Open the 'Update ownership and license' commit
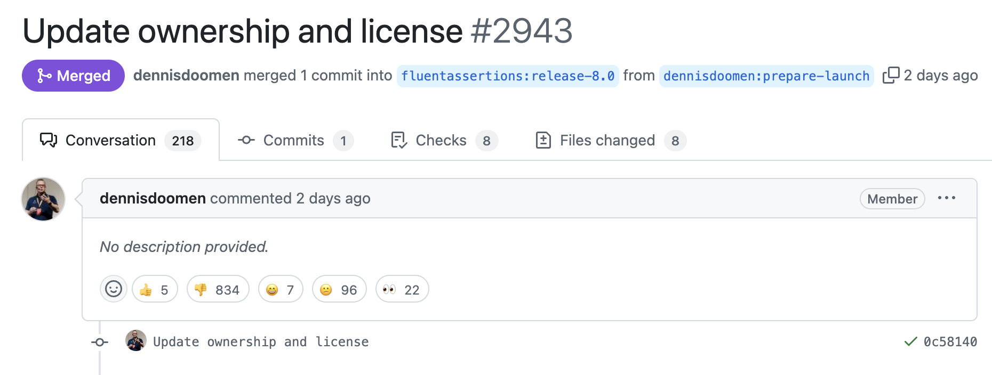This screenshot has width=992, height=375. tap(261, 341)
